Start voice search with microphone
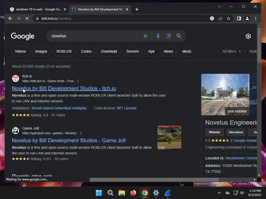 click(158, 36)
